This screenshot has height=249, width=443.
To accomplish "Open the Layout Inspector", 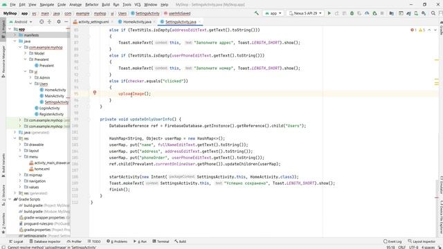I will coord(422,241).
